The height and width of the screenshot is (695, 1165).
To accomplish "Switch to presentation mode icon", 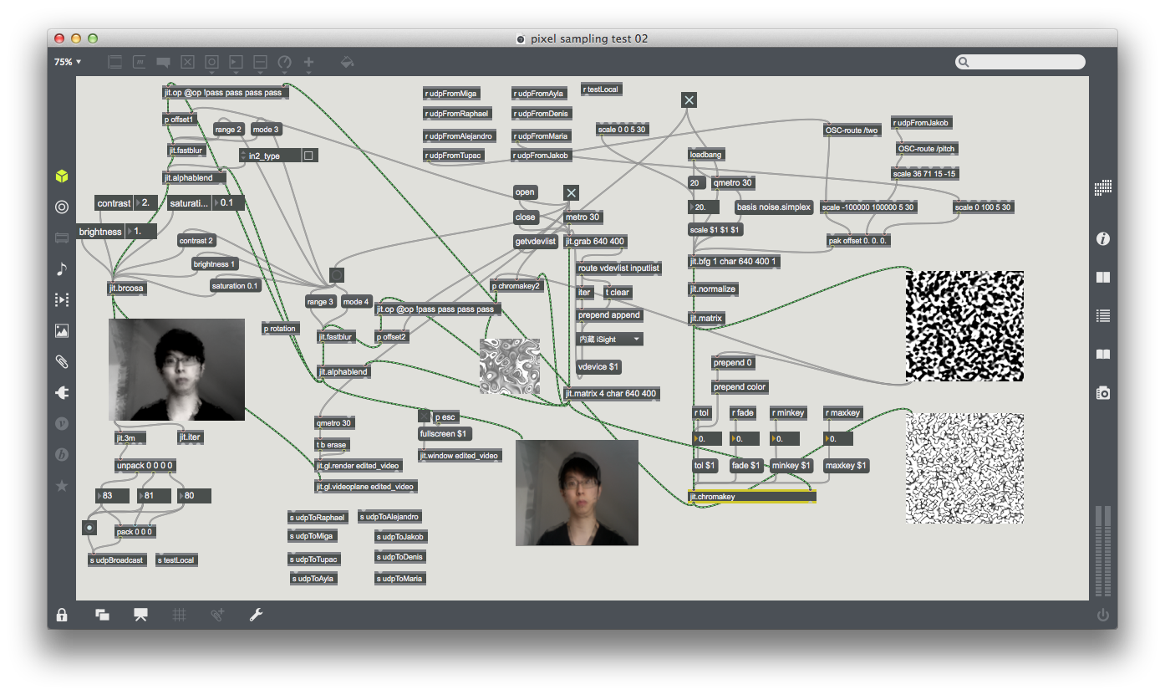I will coord(140,615).
